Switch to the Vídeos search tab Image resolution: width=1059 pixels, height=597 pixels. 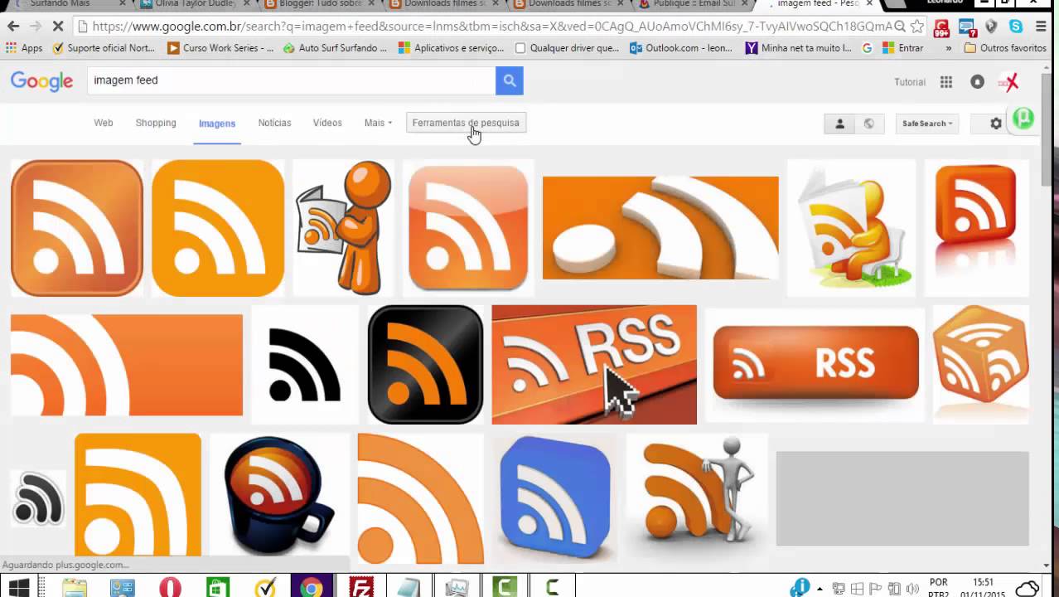(x=327, y=123)
